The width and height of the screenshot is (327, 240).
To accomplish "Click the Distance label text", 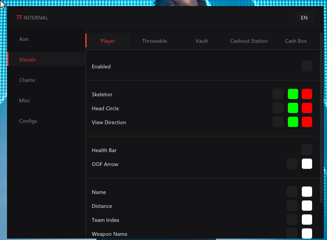I will (x=102, y=206).
